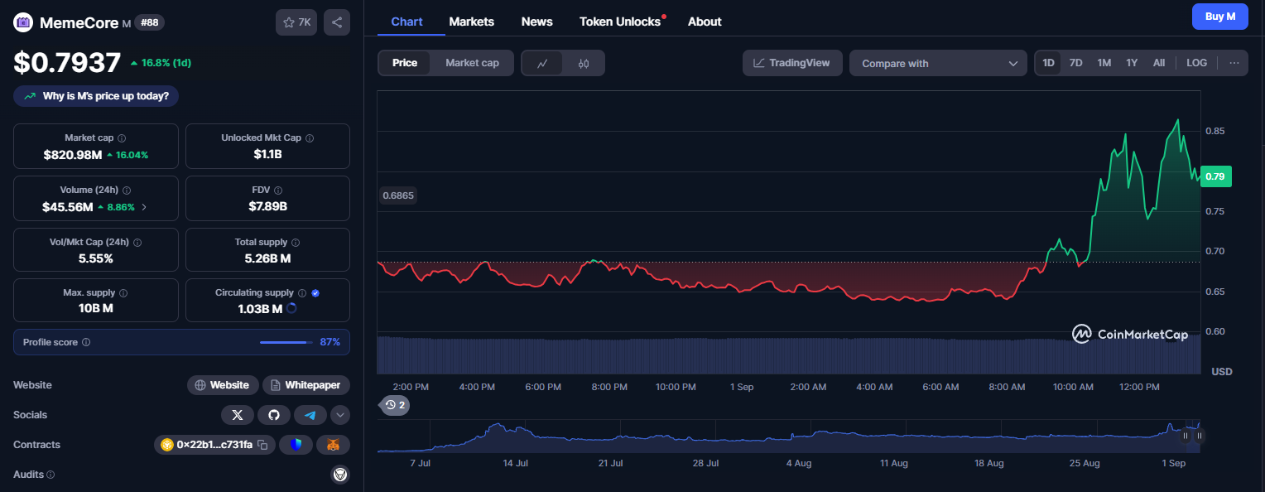
Task: Open the Telegram social link
Action: click(x=310, y=415)
